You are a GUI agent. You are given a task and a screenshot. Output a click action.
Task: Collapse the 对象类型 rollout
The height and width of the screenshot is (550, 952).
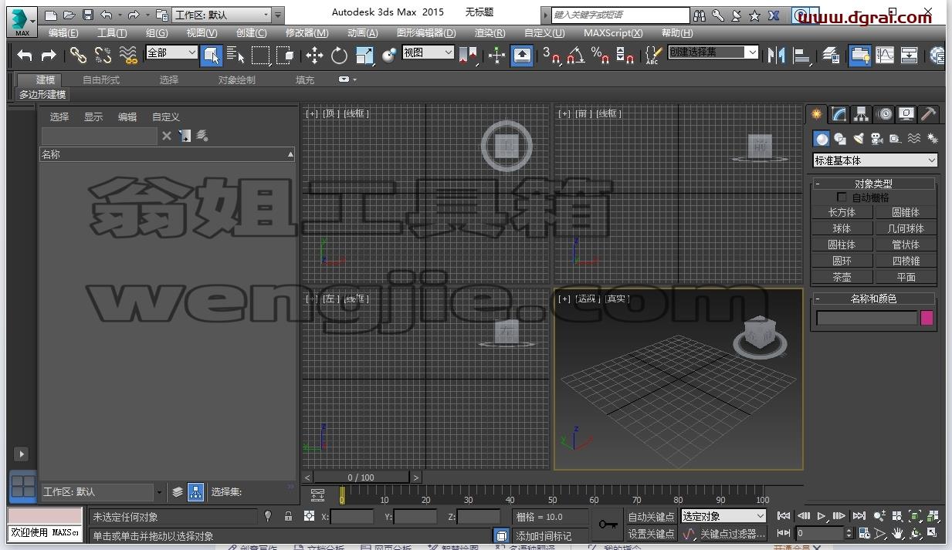point(873,184)
